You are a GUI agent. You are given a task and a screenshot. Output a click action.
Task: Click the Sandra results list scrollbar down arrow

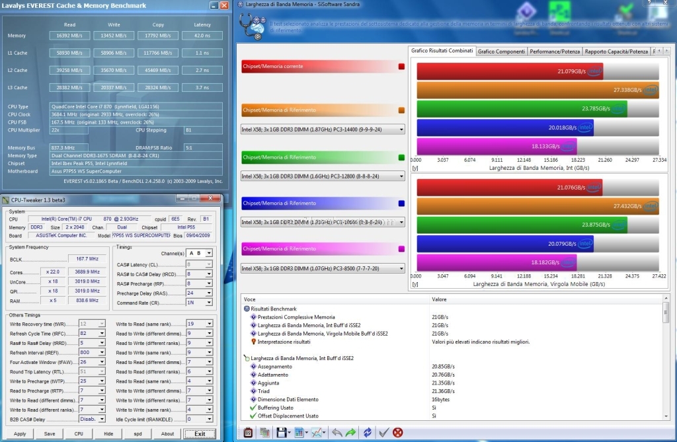point(666,416)
